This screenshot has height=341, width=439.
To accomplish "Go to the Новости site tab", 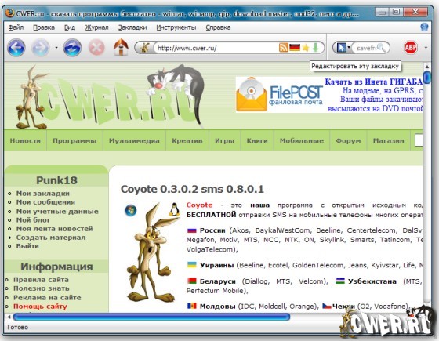I will (25, 140).
